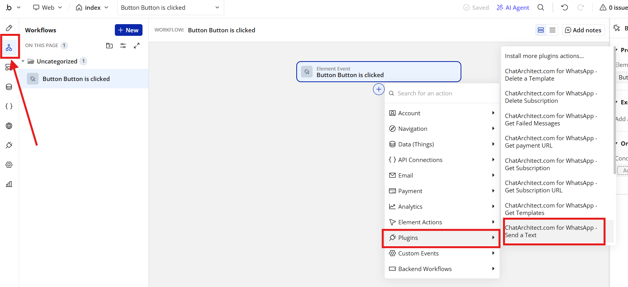Open the Plugins submenu
Screen dimensions: 628x287
(x=442, y=238)
